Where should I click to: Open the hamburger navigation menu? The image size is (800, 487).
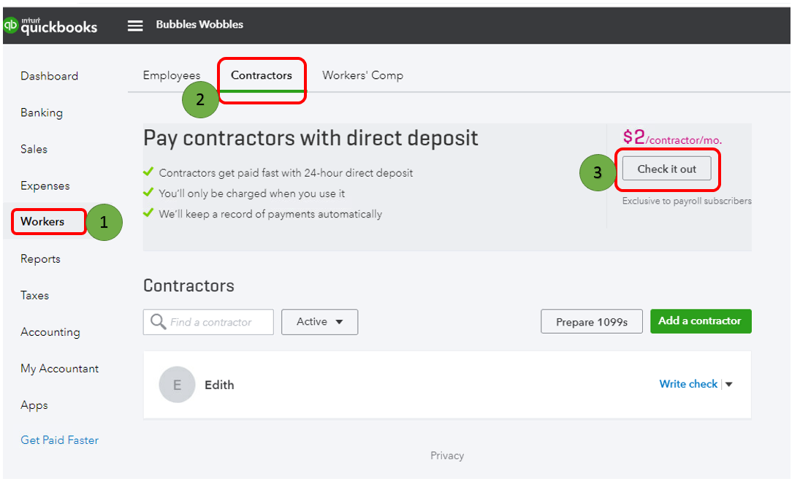pyautogui.click(x=135, y=24)
